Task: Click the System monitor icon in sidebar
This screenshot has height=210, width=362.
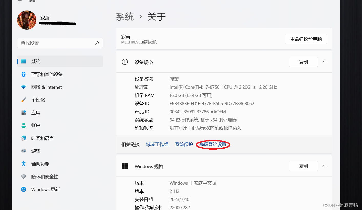Action: coord(24,61)
